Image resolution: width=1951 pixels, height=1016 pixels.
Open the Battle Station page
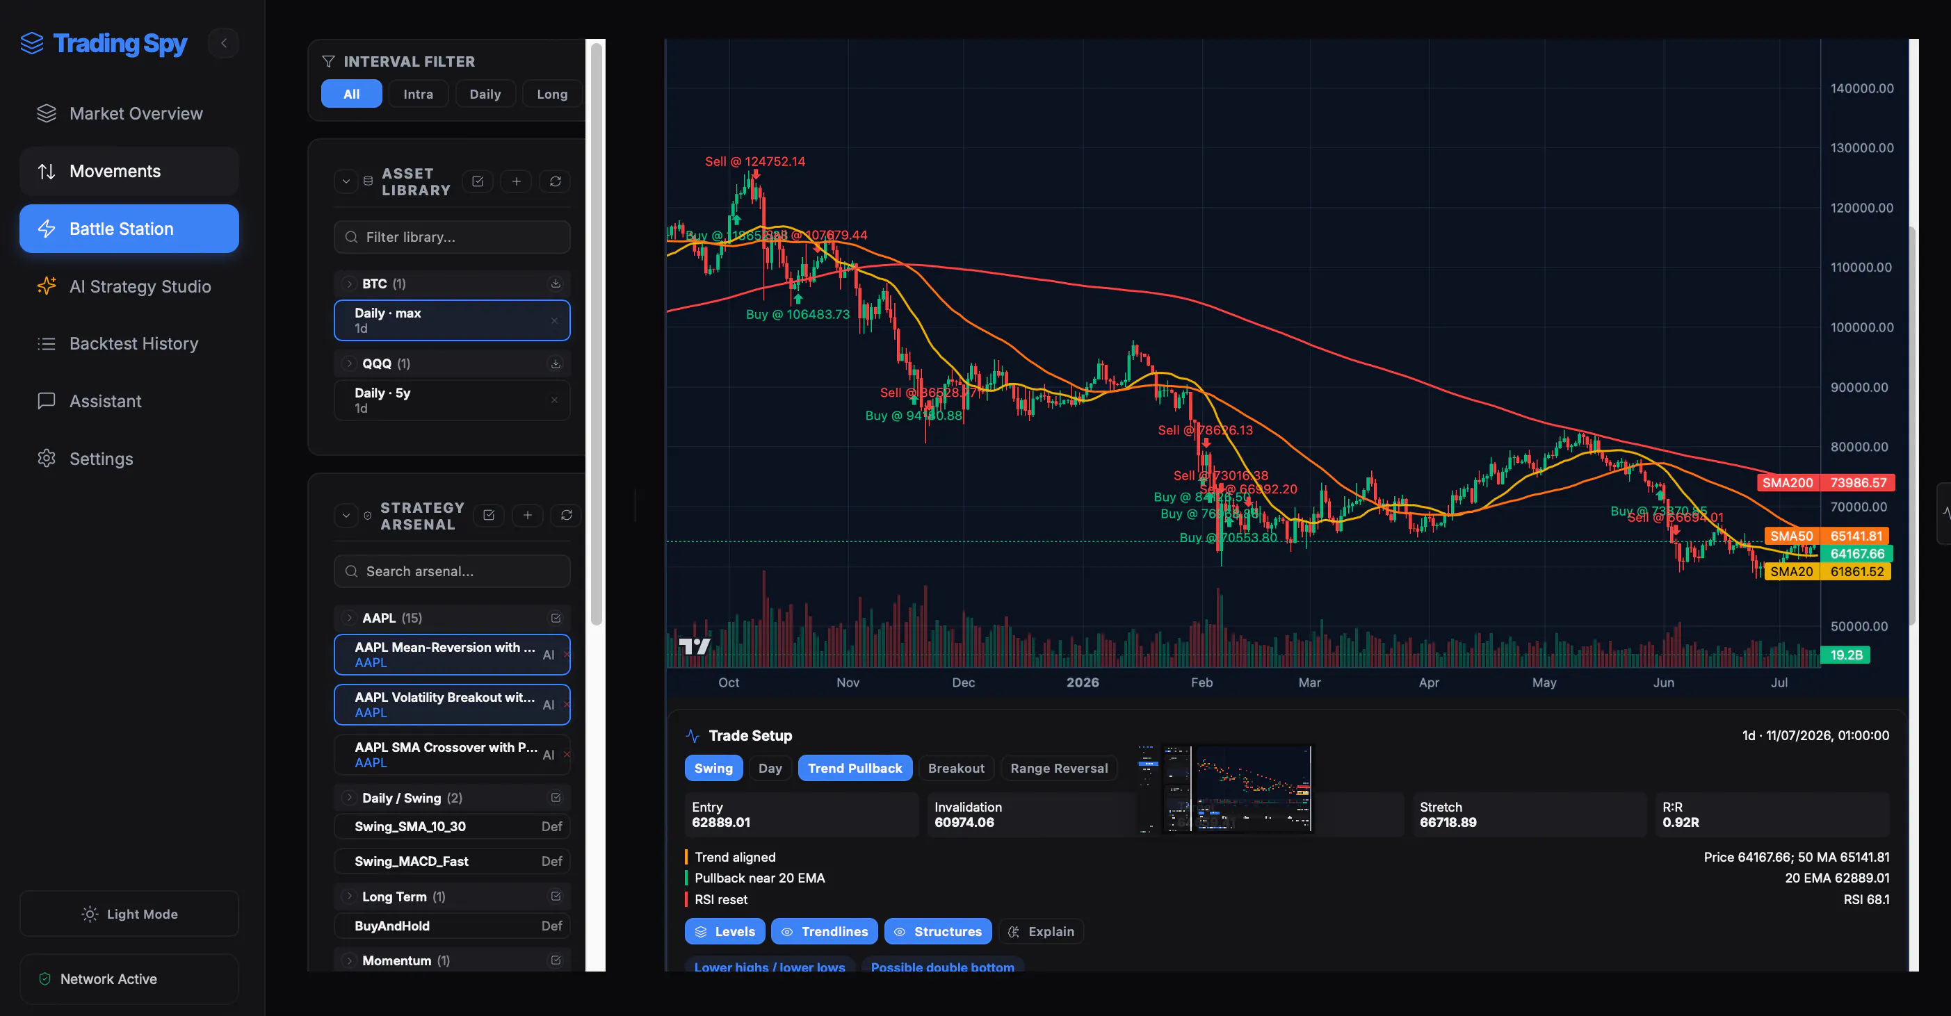(x=129, y=229)
